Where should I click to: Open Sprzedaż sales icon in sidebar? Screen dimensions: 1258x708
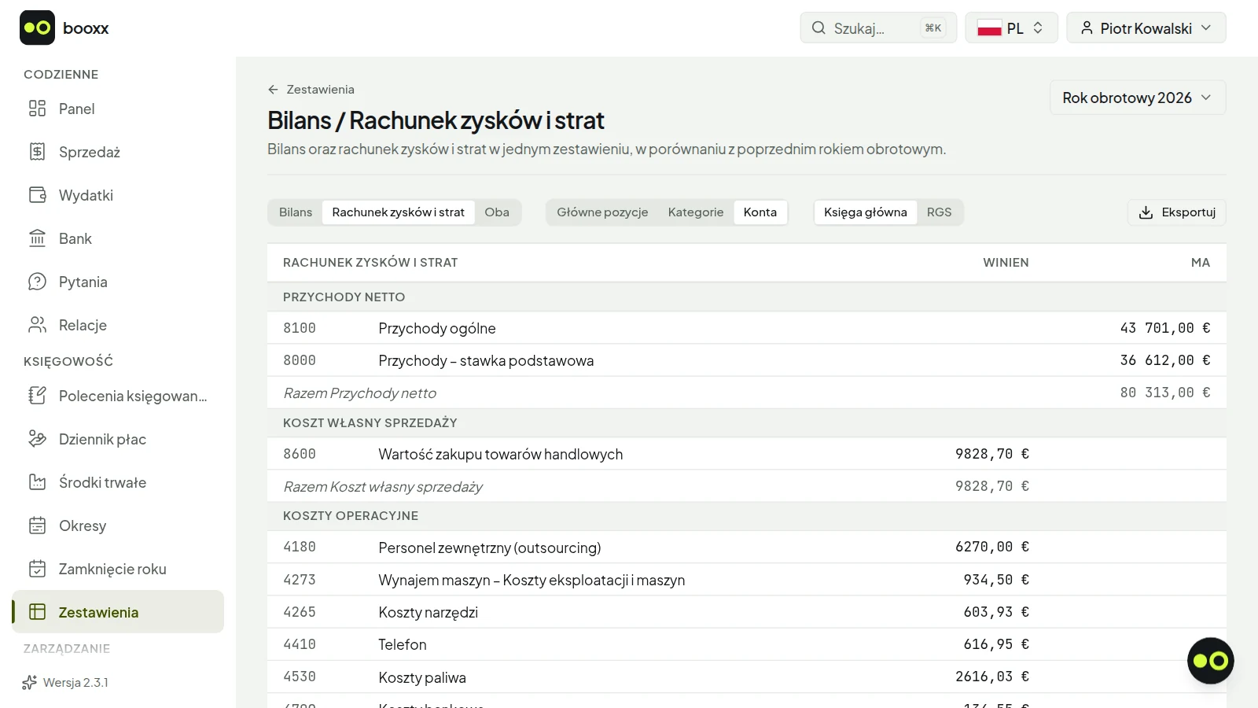[x=37, y=152]
